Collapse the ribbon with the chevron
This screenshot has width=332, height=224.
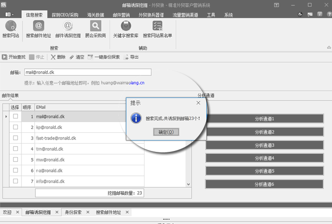[328, 47]
